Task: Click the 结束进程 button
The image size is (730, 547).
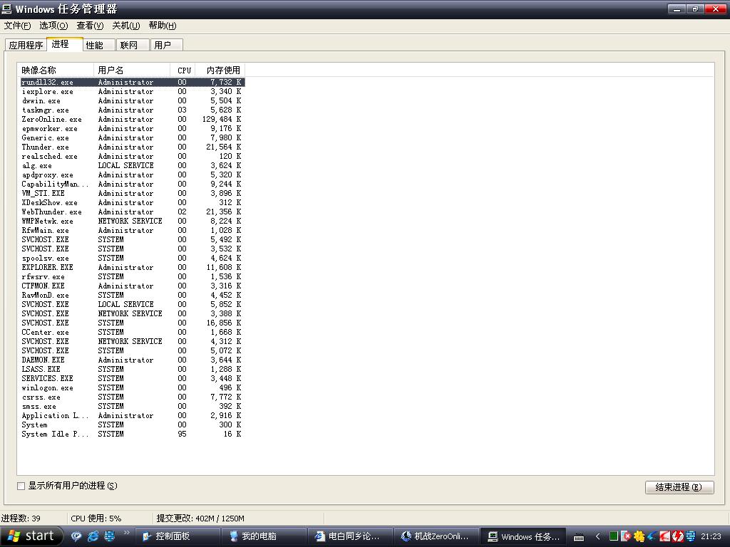Action: (679, 487)
